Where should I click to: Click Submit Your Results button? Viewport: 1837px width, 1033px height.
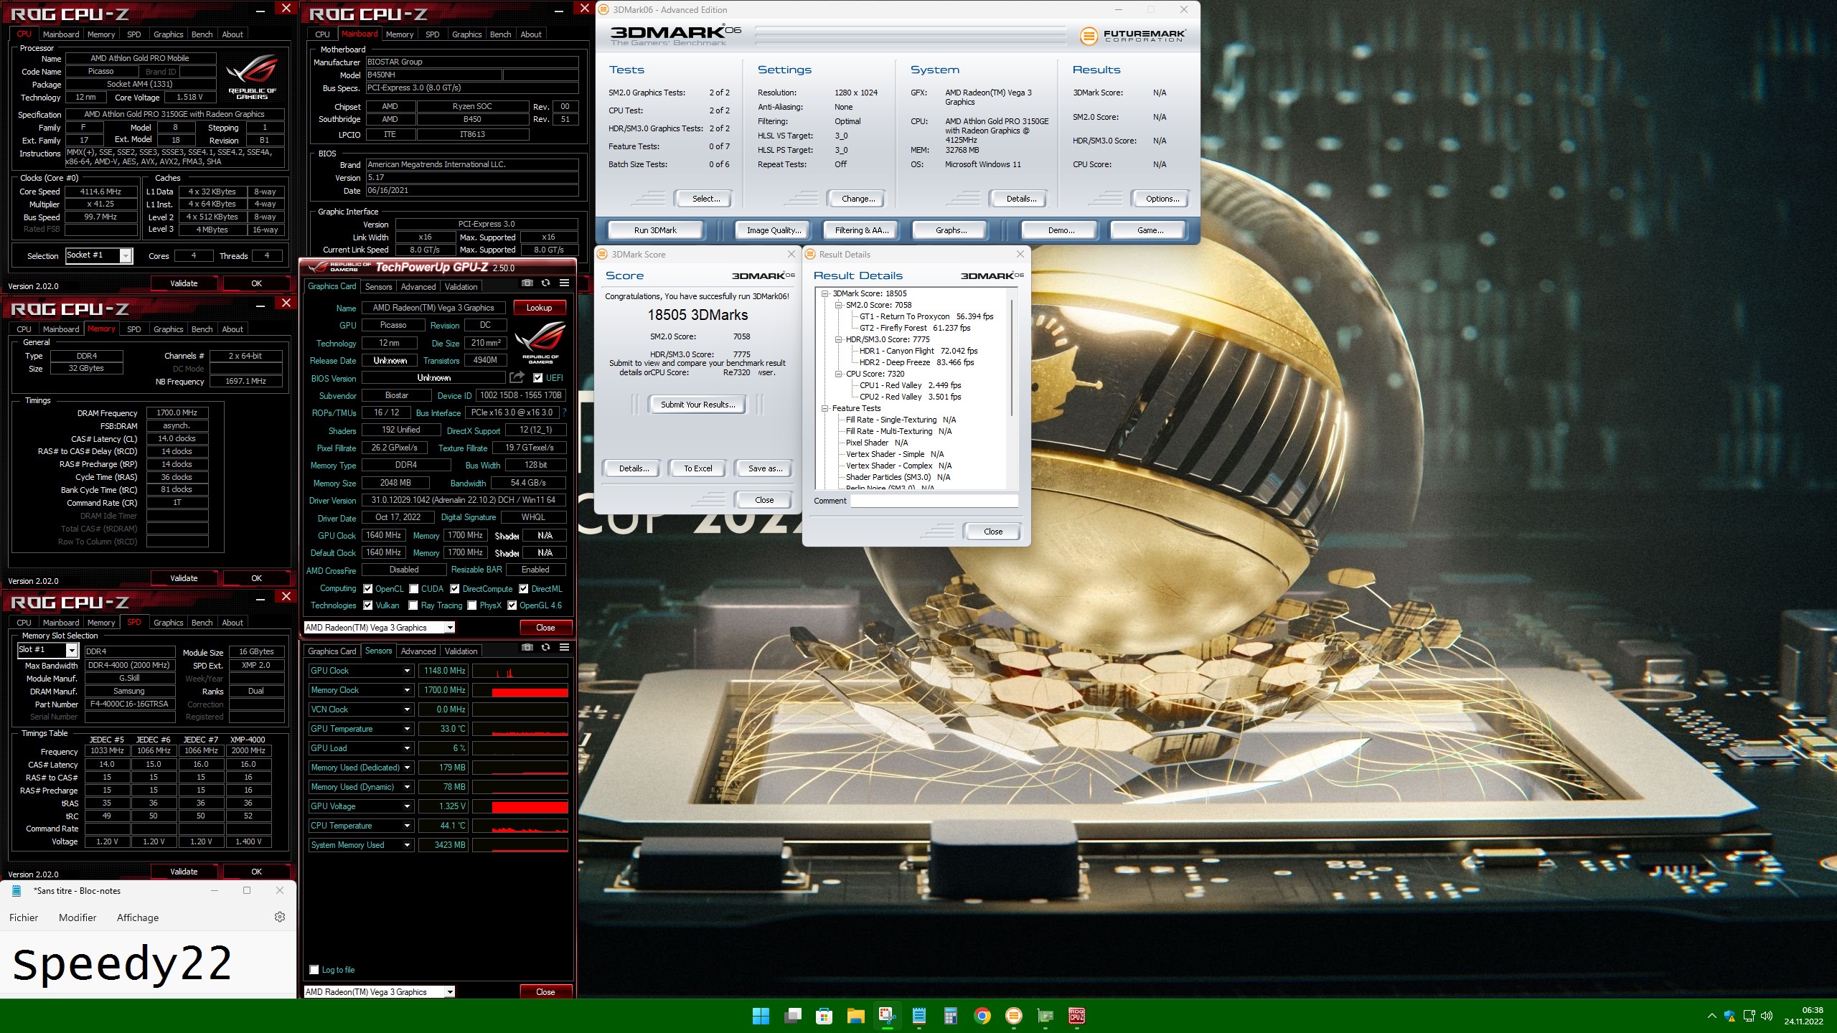(x=697, y=405)
